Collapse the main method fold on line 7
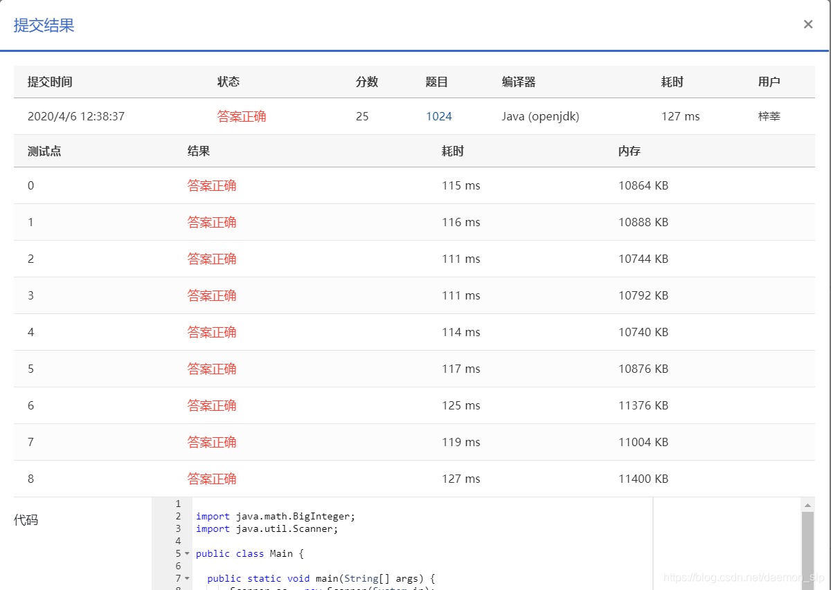 click(x=186, y=578)
